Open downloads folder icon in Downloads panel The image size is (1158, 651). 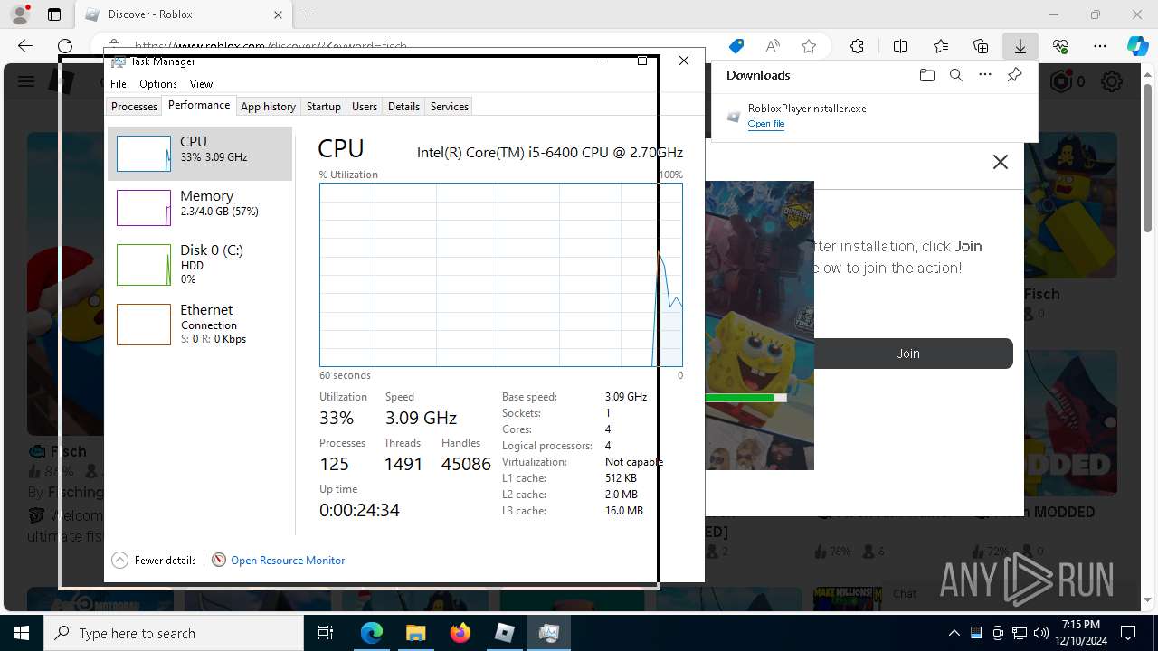[x=926, y=75]
